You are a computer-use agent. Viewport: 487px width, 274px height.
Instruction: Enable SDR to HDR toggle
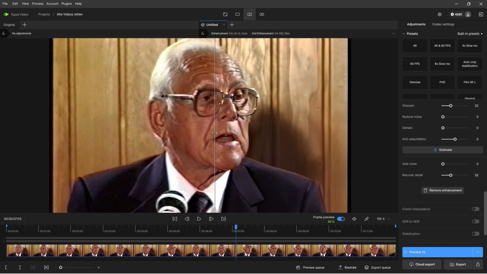pos(476,221)
